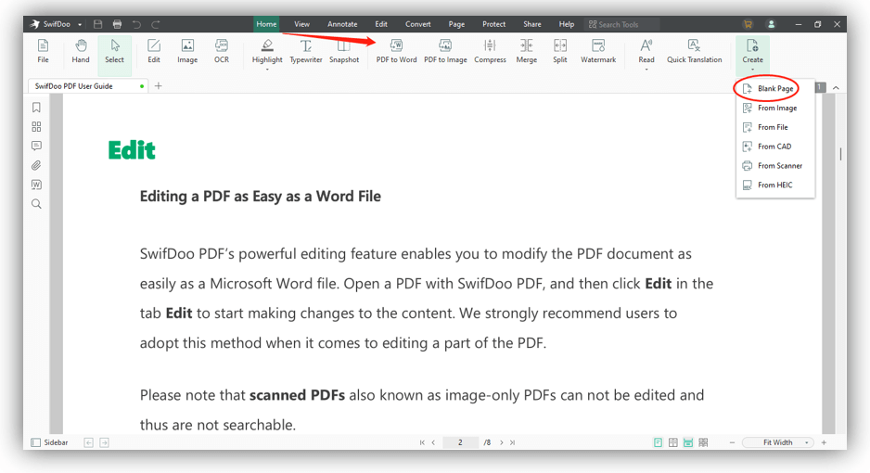
Task: Open the Word sidebar panel icon
Action: 36,185
